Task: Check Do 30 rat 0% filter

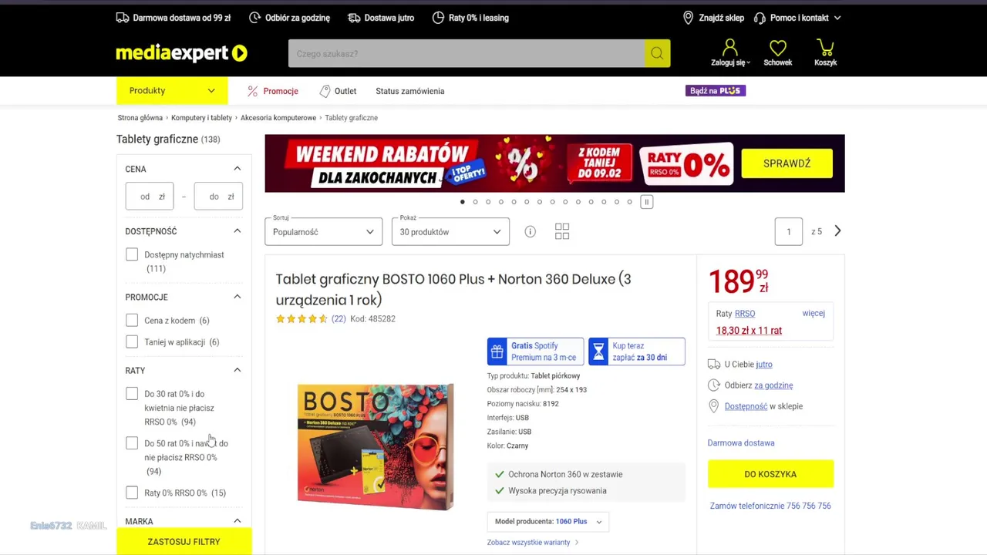Action: point(132,394)
